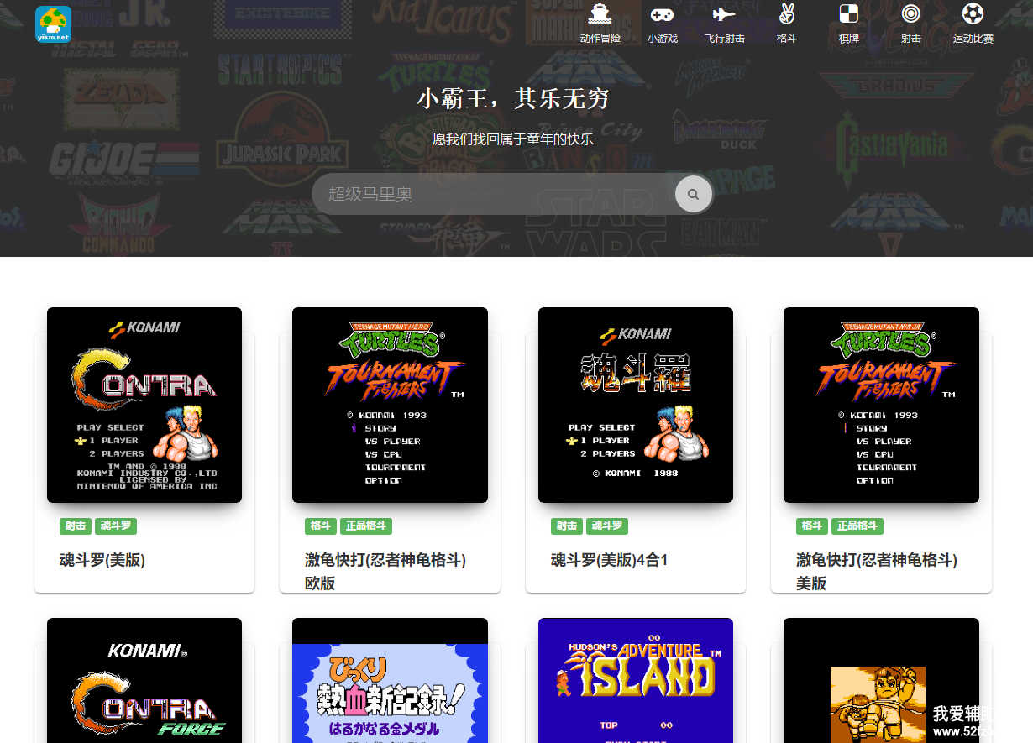The width and height of the screenshot is (1033, 743).
Task: Click the 正品格斗 tag on 激龟快打 美版 card
Action: coord(857,526)
